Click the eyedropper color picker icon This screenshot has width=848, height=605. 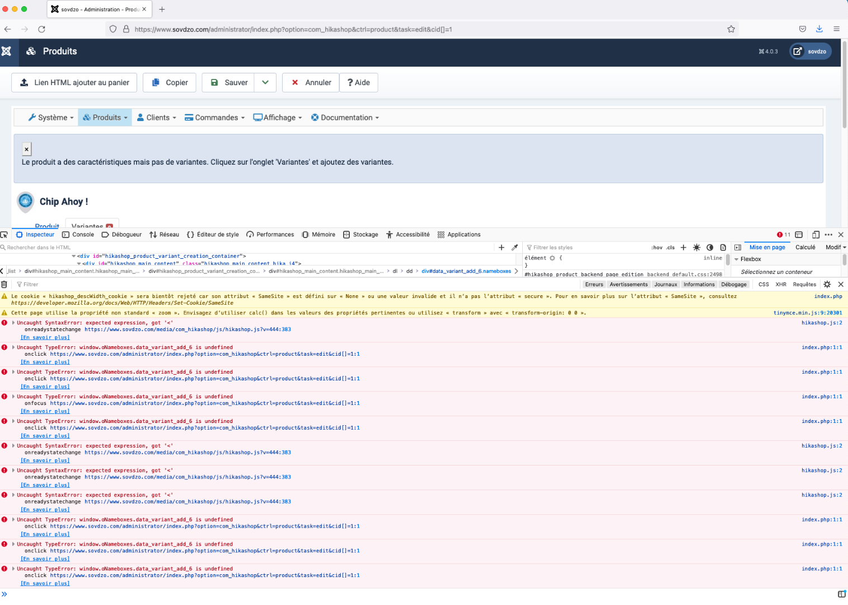515,248
